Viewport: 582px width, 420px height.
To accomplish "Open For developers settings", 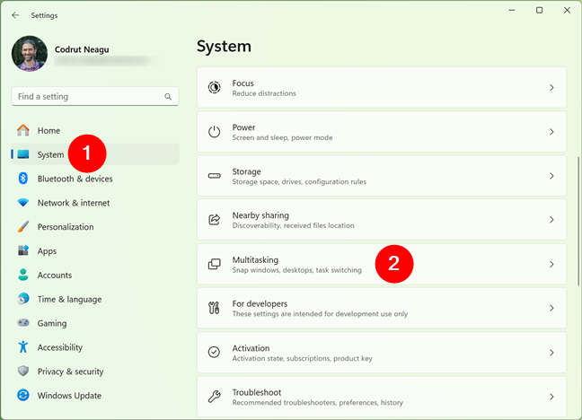I will point(382,308).
